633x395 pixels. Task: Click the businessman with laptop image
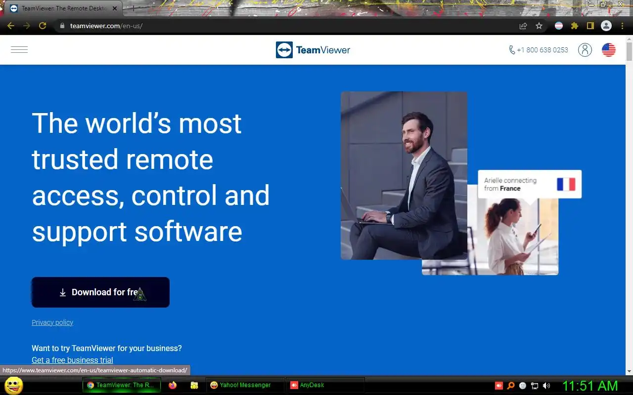404,175
